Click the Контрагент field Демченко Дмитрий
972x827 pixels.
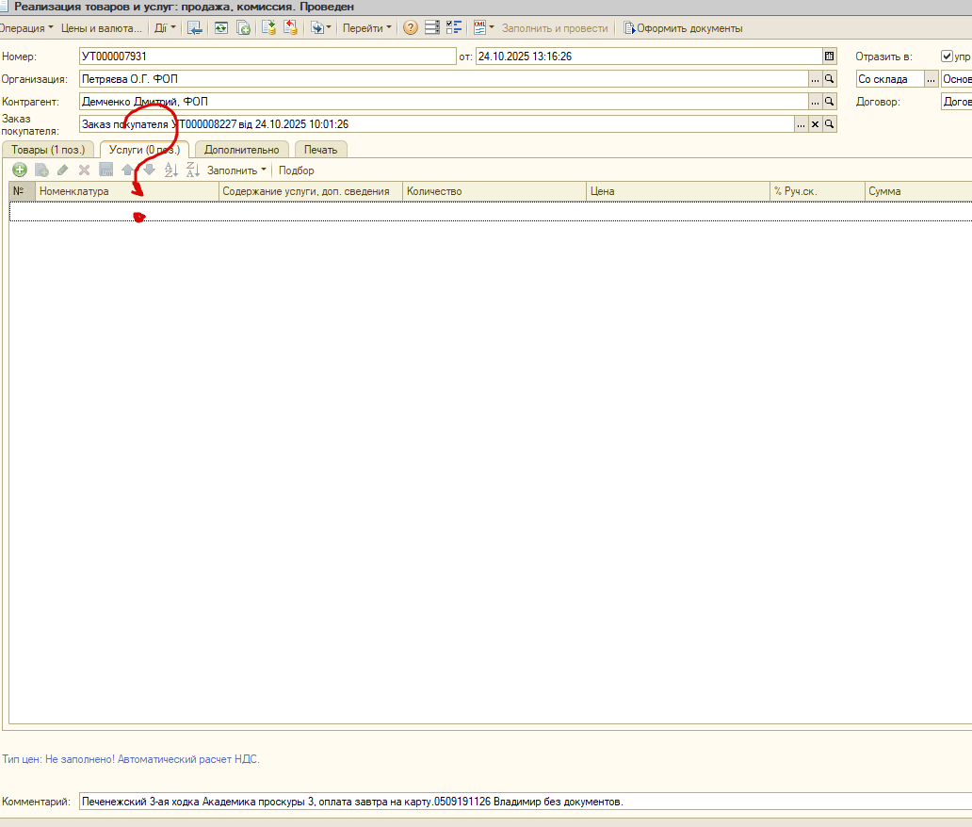click(x=444, y=101)
